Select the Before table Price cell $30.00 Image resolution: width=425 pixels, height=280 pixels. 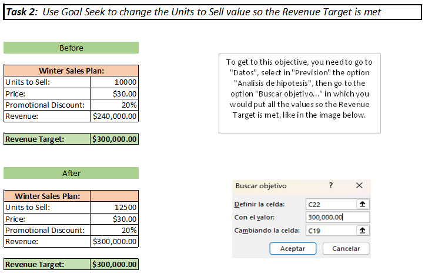pos(114,94)
